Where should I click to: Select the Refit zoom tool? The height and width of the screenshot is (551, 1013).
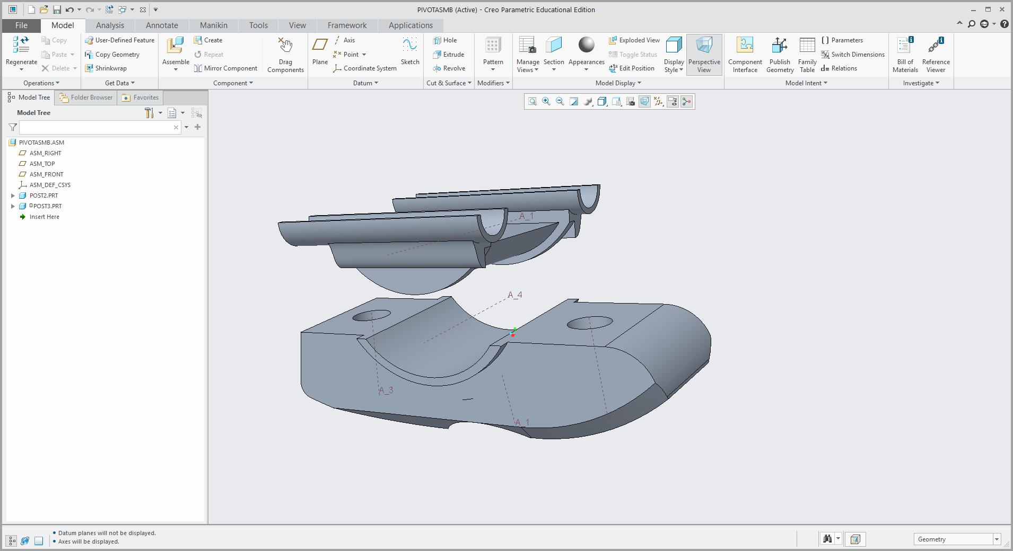532,101
